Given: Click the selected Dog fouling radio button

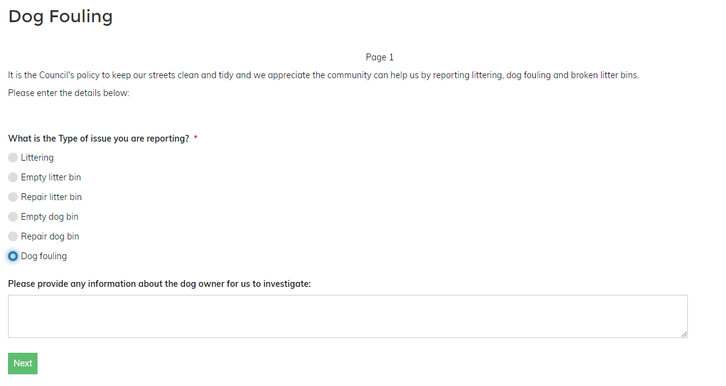Looking at the screenshot, I should click(13, 256).
